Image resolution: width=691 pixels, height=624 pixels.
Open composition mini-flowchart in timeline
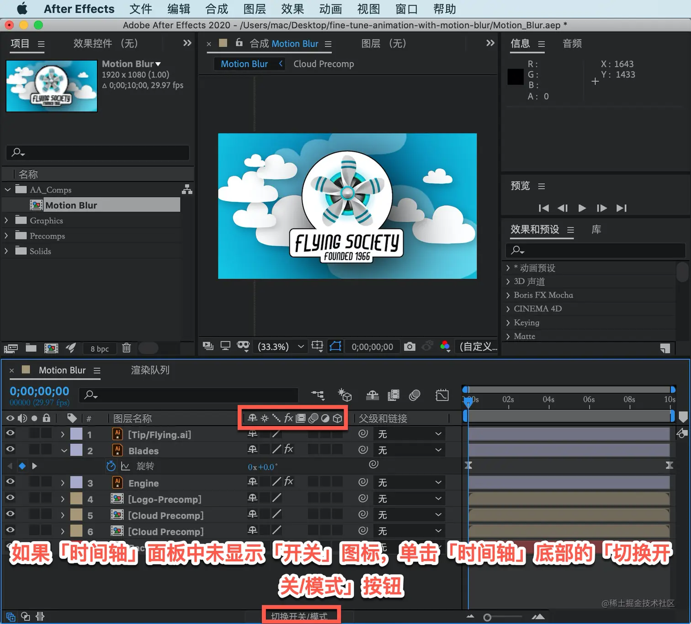pyautogui.click(x=318, y=395)
